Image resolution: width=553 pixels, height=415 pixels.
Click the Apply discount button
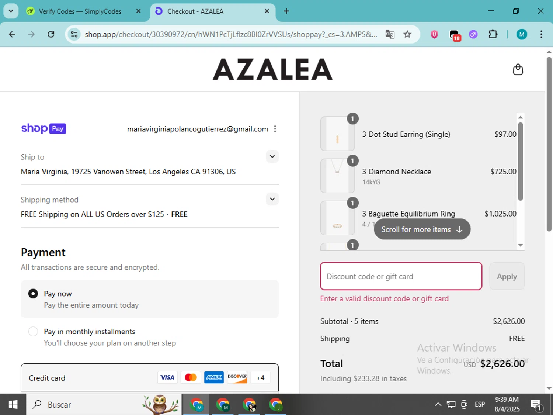coord(507,276)
